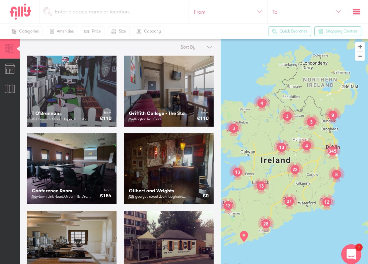The width and height of the screenshot is (368, 264).
Task: Zoom in on the map
Action: point(360,47)
